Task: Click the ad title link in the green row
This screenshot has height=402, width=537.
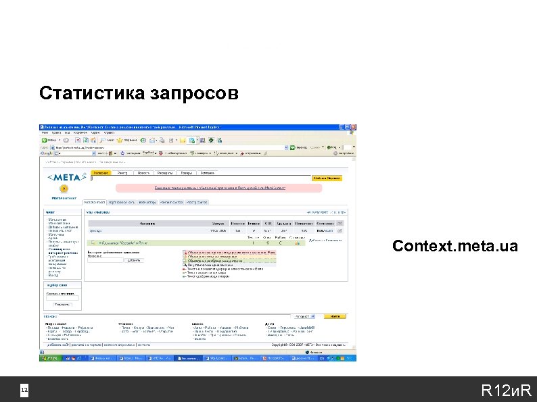Action: tap(123, 243)
